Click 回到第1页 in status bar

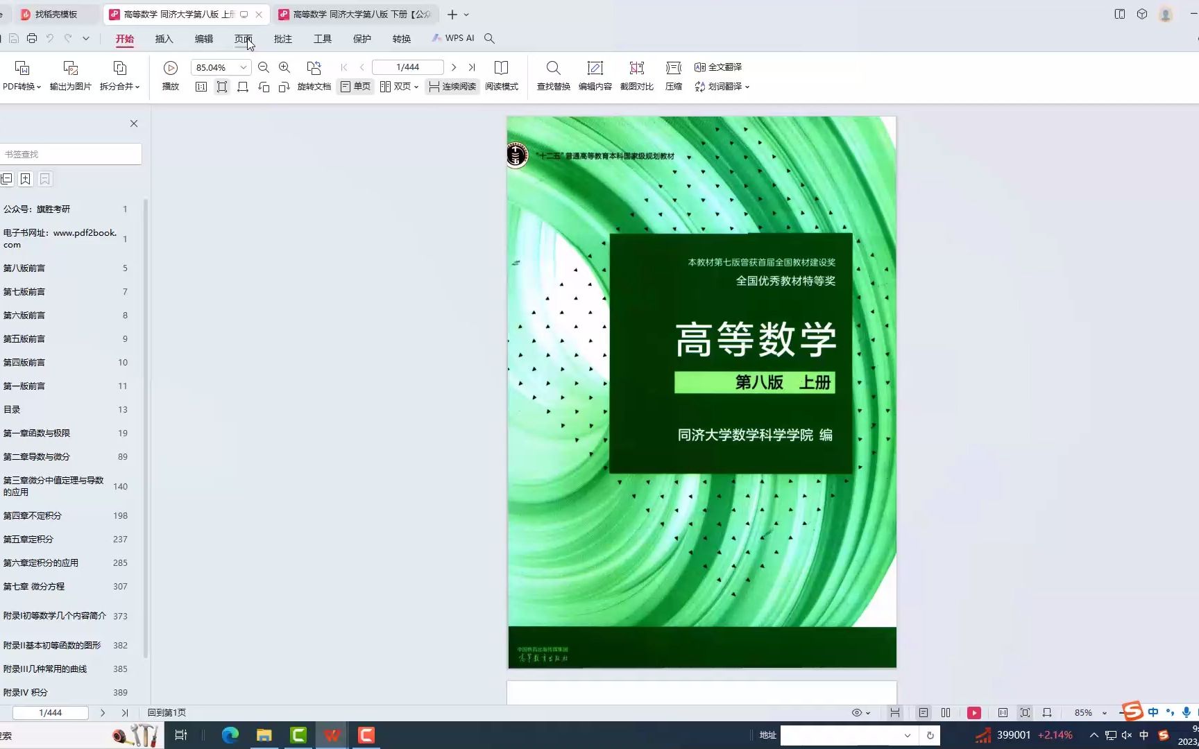click(167, 712)
